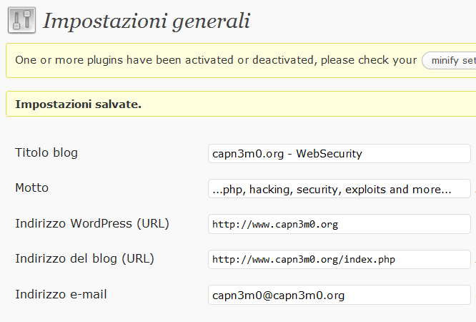Click the Indirizzo WordPress (URL) label
The height and width of the screenshot is (322, 476).
[92, 223]
